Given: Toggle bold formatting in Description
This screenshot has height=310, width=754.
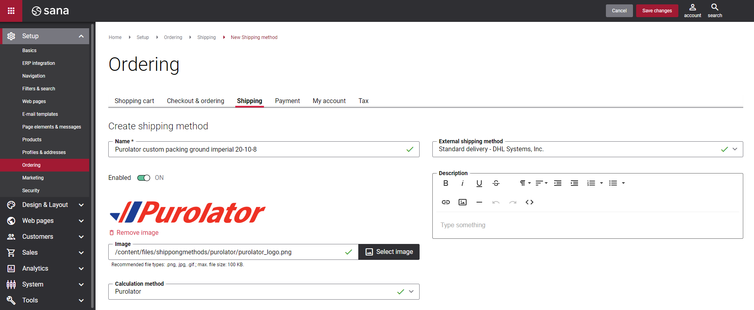Looking at the screenshot, I should 446,183.
